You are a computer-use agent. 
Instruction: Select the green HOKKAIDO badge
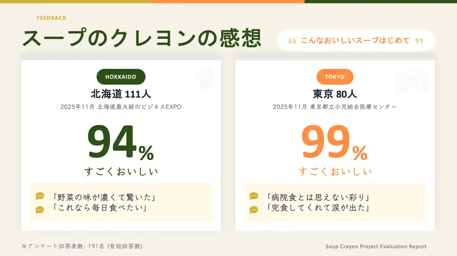pos(121,77)
